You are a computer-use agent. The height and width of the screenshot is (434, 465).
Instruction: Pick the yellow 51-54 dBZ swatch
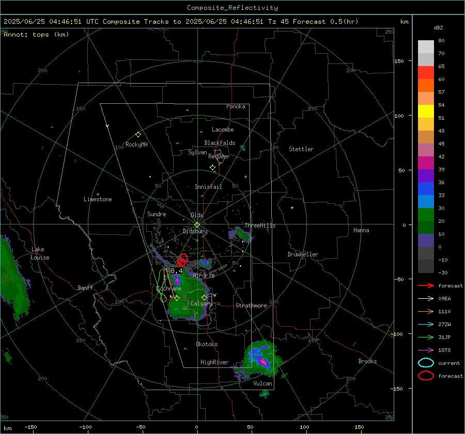426,111
